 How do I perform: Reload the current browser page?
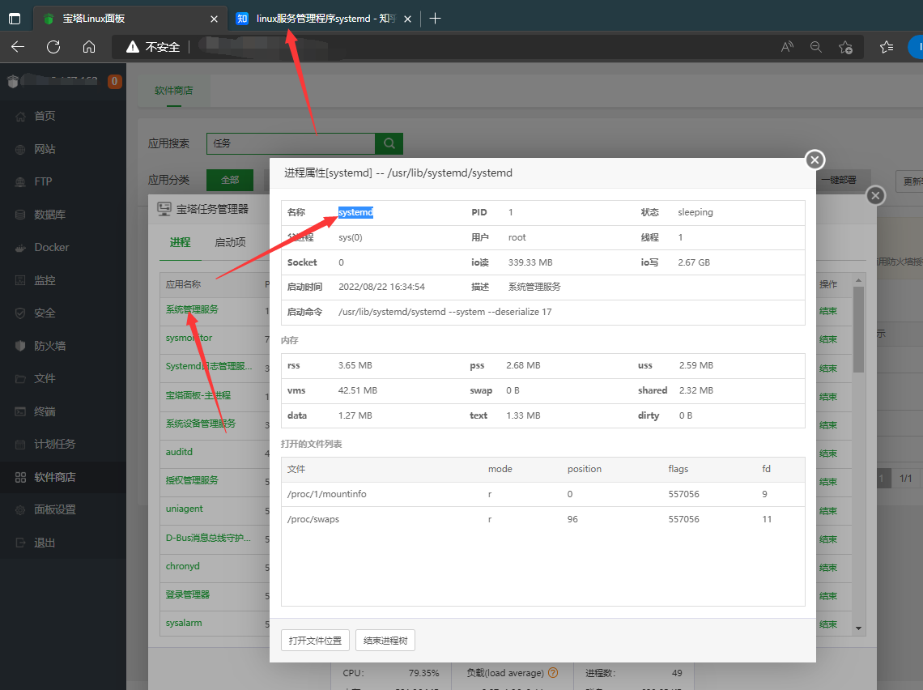pyautogui.click(x=53, y=47)
